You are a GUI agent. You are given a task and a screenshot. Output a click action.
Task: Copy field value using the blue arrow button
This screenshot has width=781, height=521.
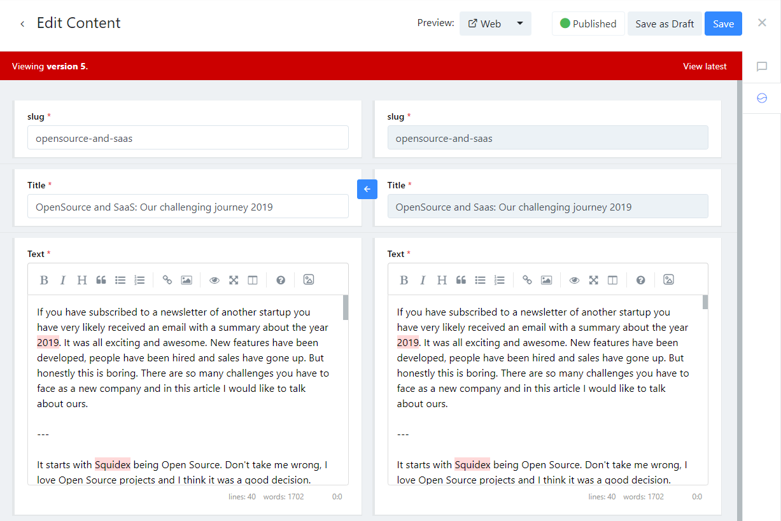(367, 189)
